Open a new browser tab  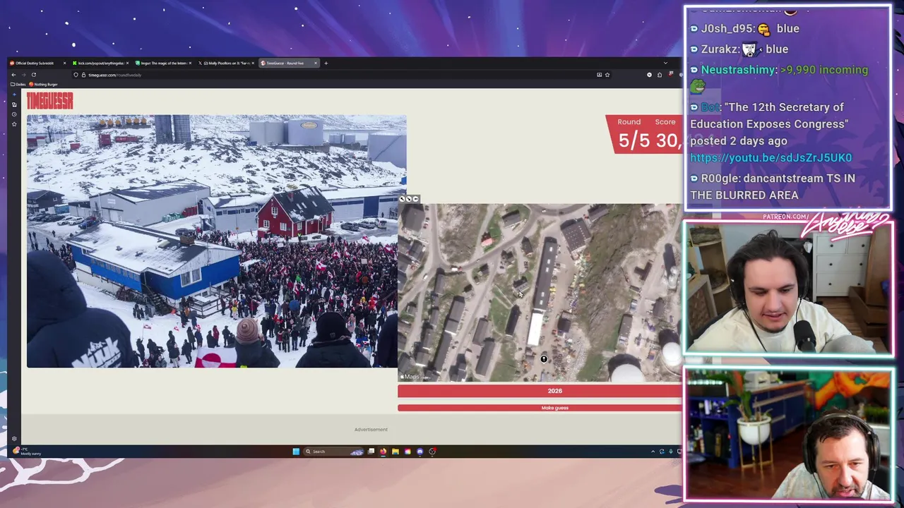point(326,64)
